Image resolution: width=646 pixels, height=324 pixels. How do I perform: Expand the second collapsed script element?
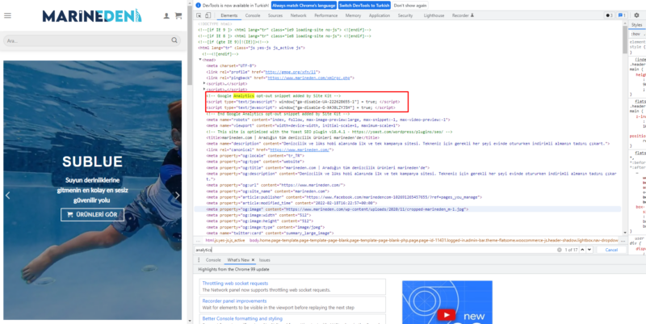[204, 90]
